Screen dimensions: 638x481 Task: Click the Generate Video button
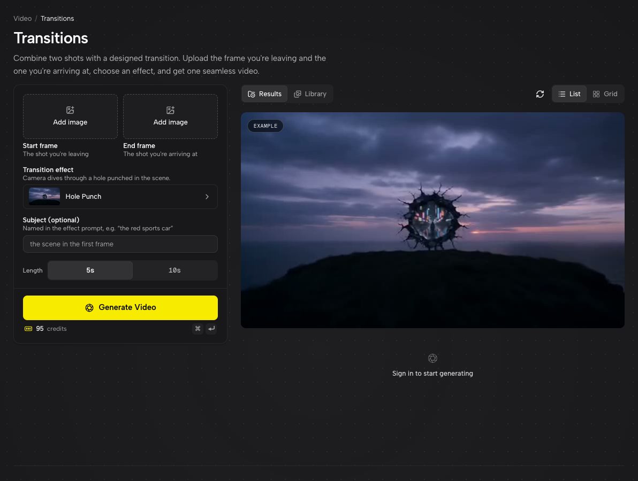pyautogui.click(x=120, y=307)
